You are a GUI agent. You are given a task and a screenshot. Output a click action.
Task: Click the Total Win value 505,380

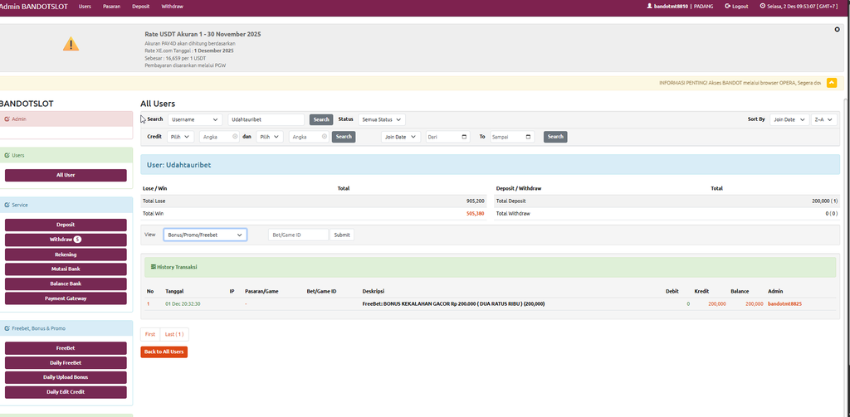click(x=475, y=214)
